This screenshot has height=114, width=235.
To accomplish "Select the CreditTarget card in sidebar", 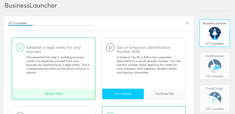I will pyautogui.click(x=215, y=98).
